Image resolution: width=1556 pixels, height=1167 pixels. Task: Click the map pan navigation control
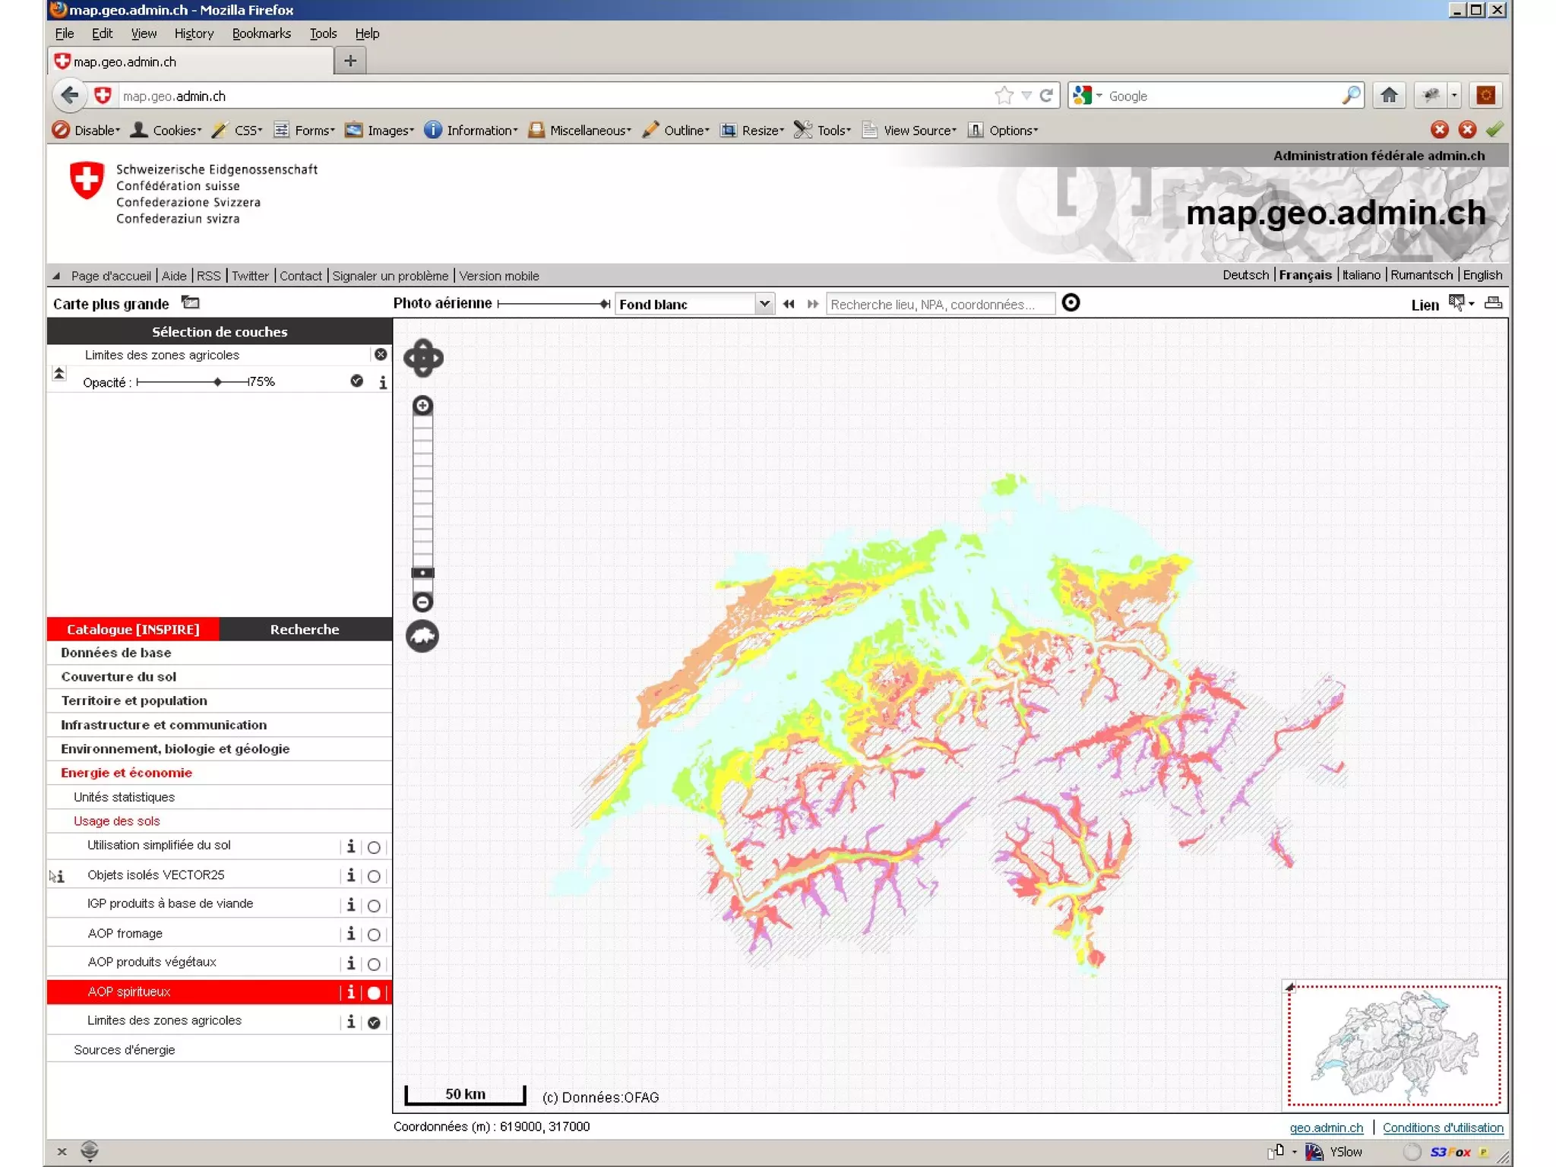[423, 358]
